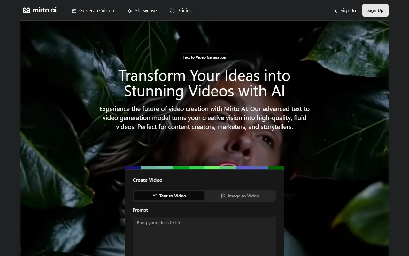Focus the Prompt text area
Screen dimensions: 409x256
click(x=204, y=236)
